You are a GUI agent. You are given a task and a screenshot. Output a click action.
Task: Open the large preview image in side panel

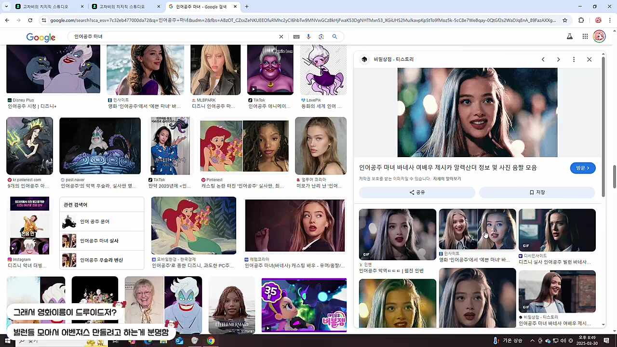point(477,112)
